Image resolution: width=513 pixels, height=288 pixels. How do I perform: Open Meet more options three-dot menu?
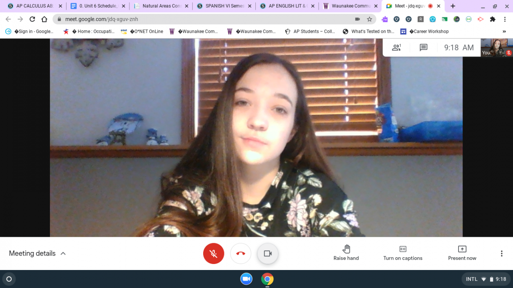tap(501, 254)
